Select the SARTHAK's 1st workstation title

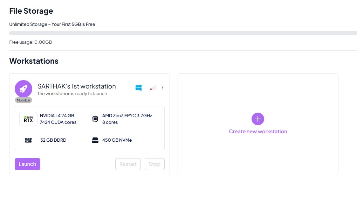pyautogui.click(x=76, y=86)
